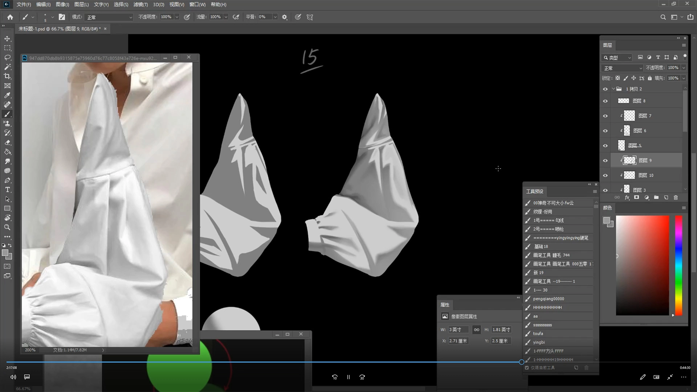Hide layer 图层 8 visibility eye
The height and width of the screenshot is (392, 697).
pyautogui.click(x=605, y=101)
